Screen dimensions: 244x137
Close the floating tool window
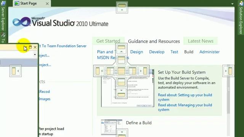(35, 47)
